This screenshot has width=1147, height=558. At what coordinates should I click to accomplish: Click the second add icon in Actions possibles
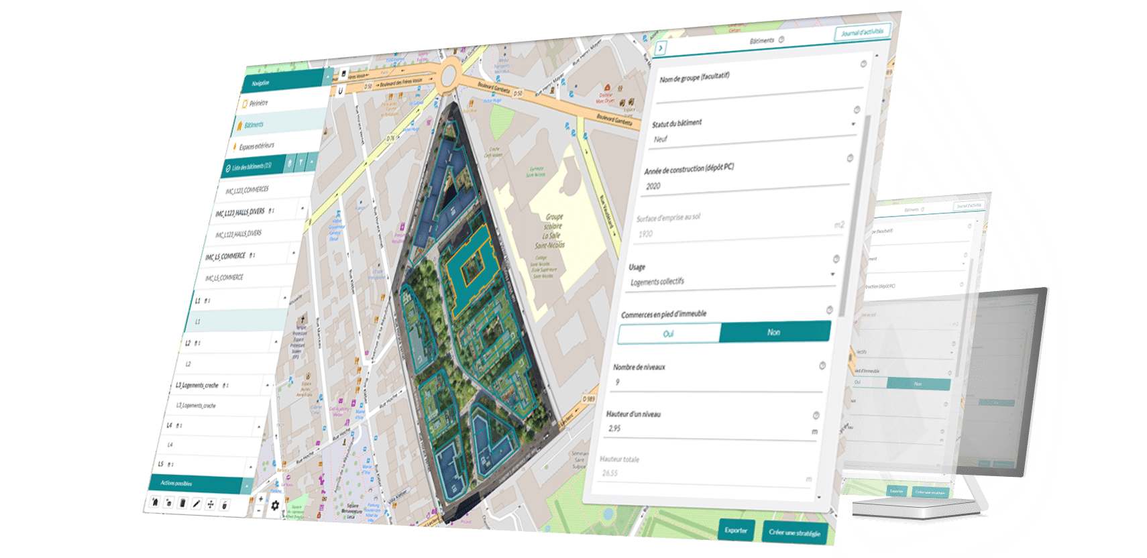[x=168, y=502]
